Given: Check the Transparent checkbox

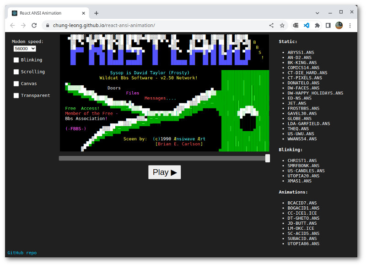Looking at the screenshot, I should click(x=16, y=95).
